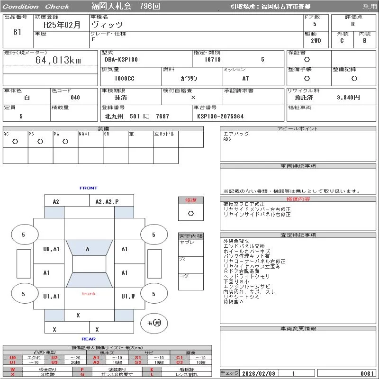Click the Condition Check title text
The image size is (379, 379).
point(36,7)
